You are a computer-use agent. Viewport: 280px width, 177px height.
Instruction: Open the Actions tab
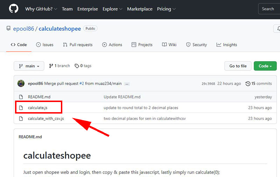tap(112, 45)
